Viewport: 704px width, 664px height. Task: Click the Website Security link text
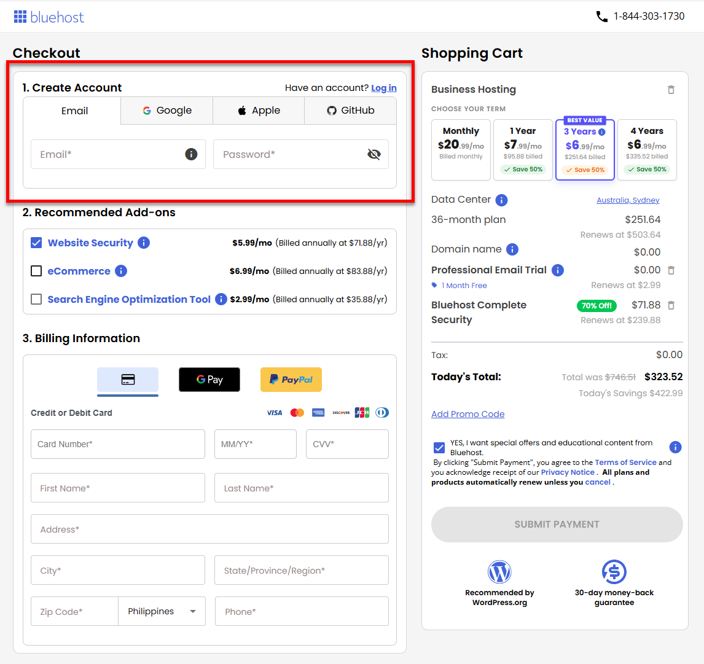point(90,243)
